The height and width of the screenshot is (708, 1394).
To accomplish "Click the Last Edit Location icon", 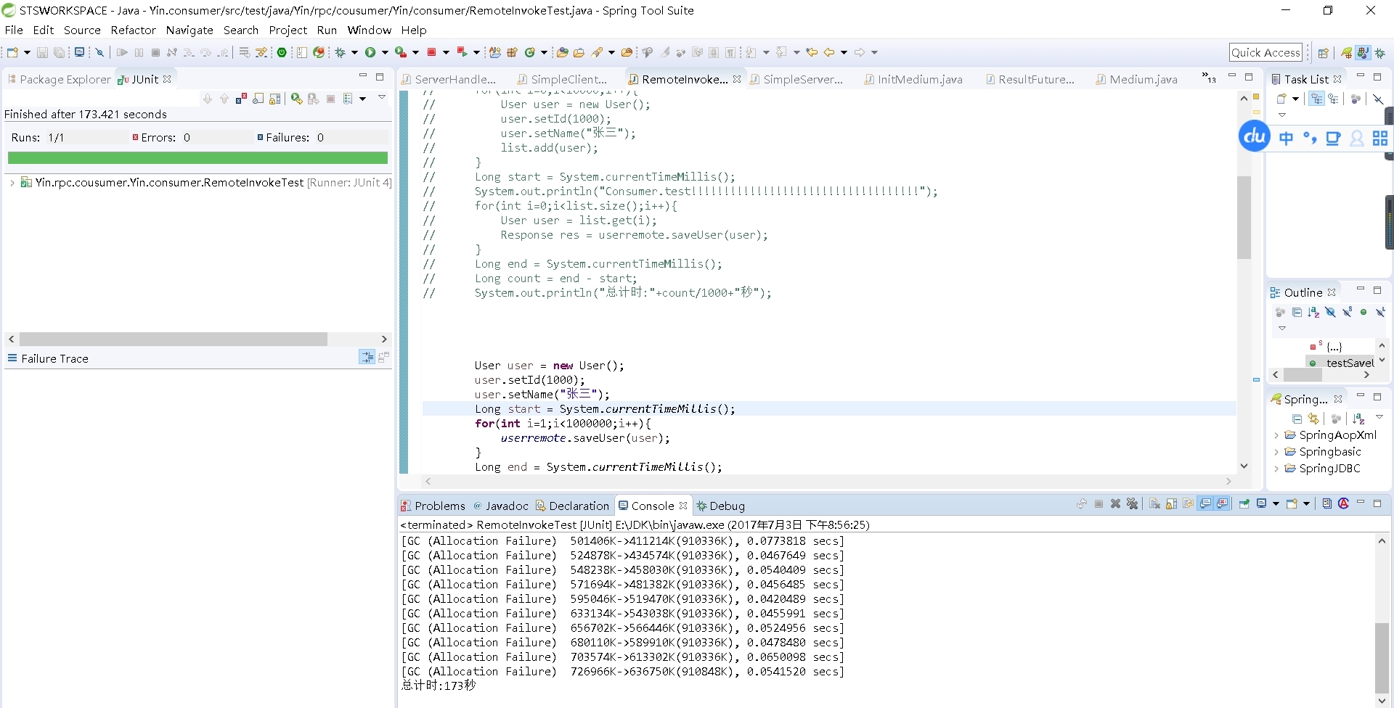I will point(812,52).
